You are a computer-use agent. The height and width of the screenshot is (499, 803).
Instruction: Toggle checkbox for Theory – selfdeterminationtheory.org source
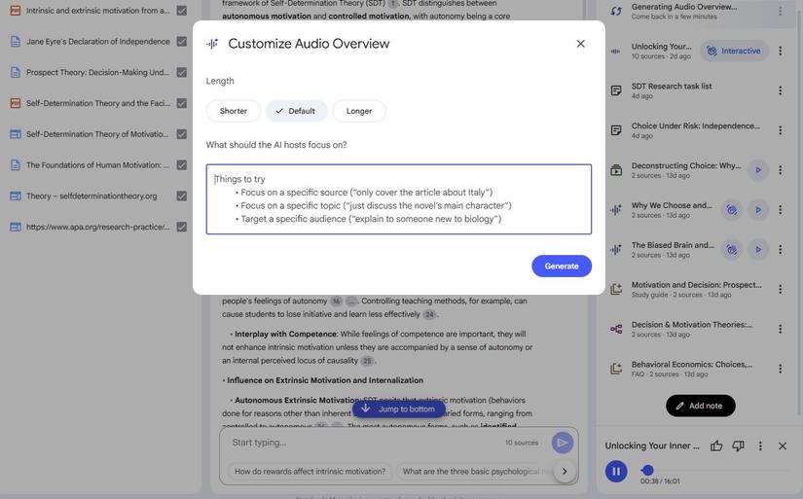coord(181,196)
